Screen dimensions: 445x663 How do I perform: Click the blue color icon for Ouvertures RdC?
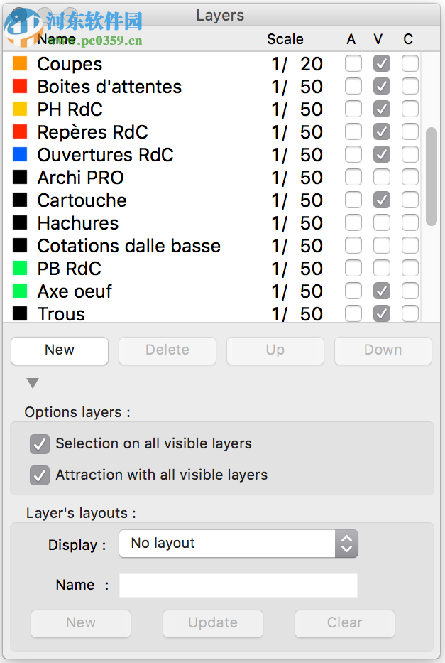click(20, 154)
